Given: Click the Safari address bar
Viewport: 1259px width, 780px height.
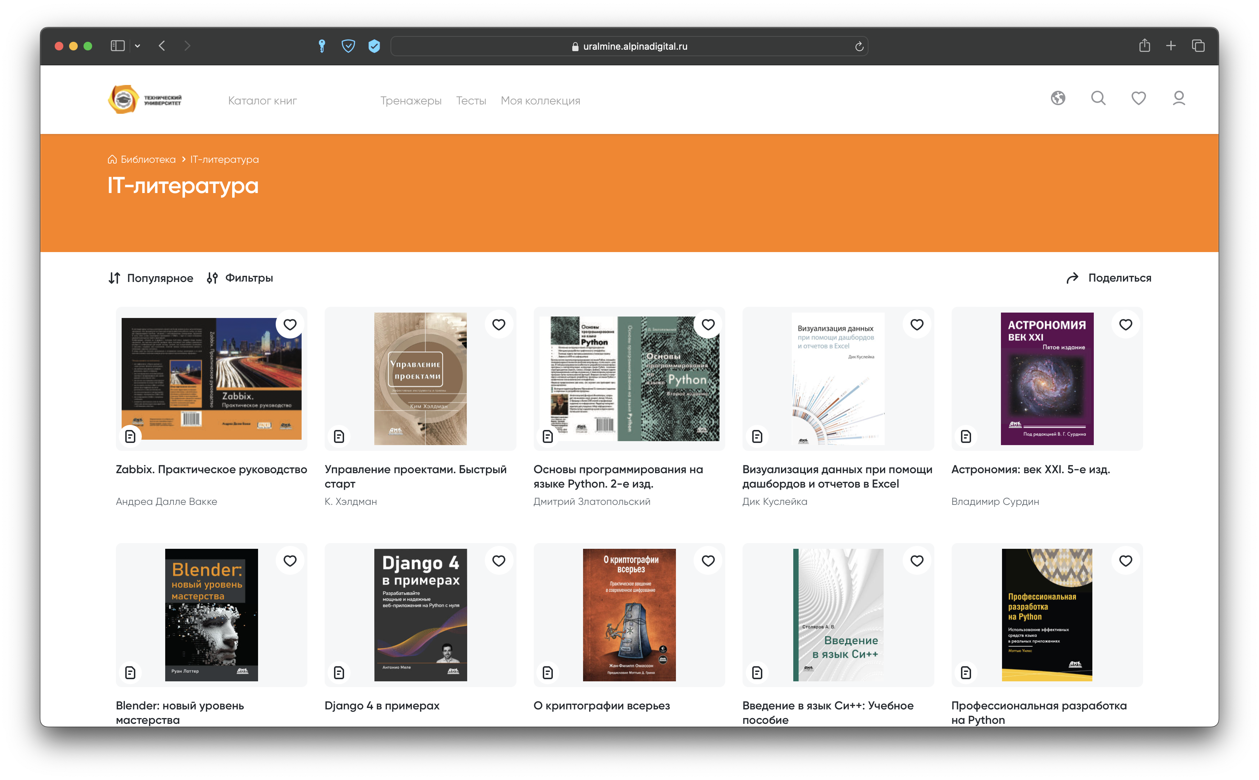Looking at the screenshot, I should pos(629,46).
